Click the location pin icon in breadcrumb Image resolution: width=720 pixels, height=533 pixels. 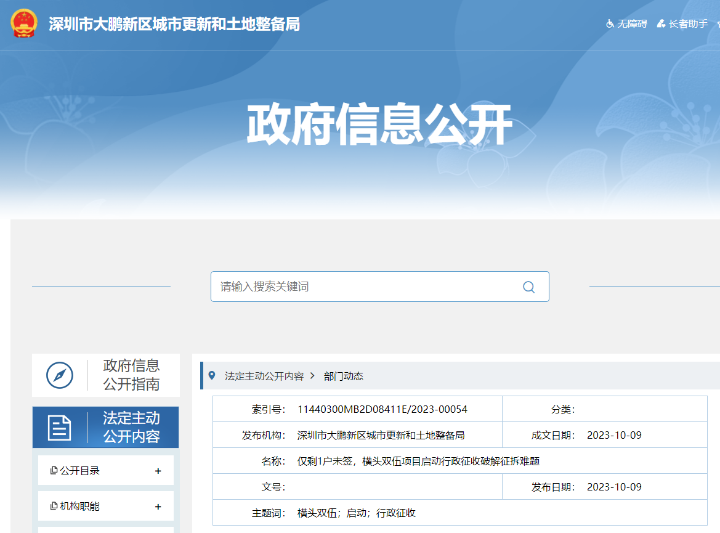(x=212, y=376)
